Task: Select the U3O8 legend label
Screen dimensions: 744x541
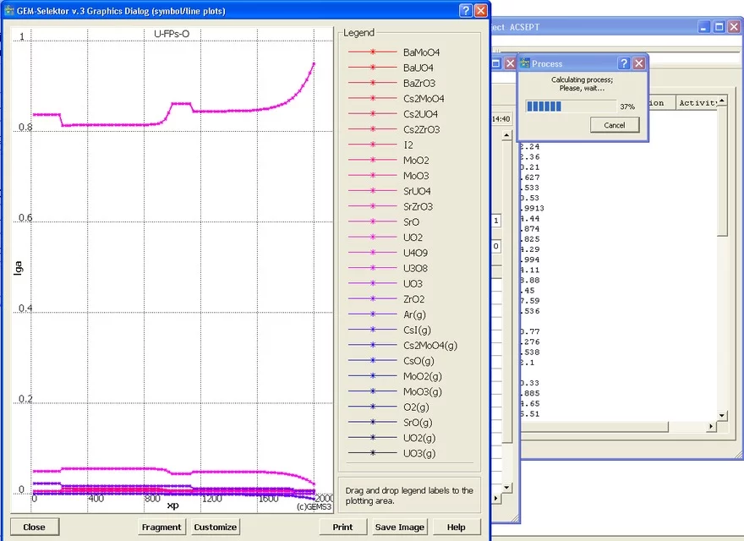Action: click(416, 268)
